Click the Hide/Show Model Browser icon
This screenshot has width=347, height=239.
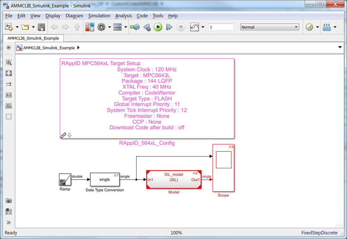click(x=9, y=47)
